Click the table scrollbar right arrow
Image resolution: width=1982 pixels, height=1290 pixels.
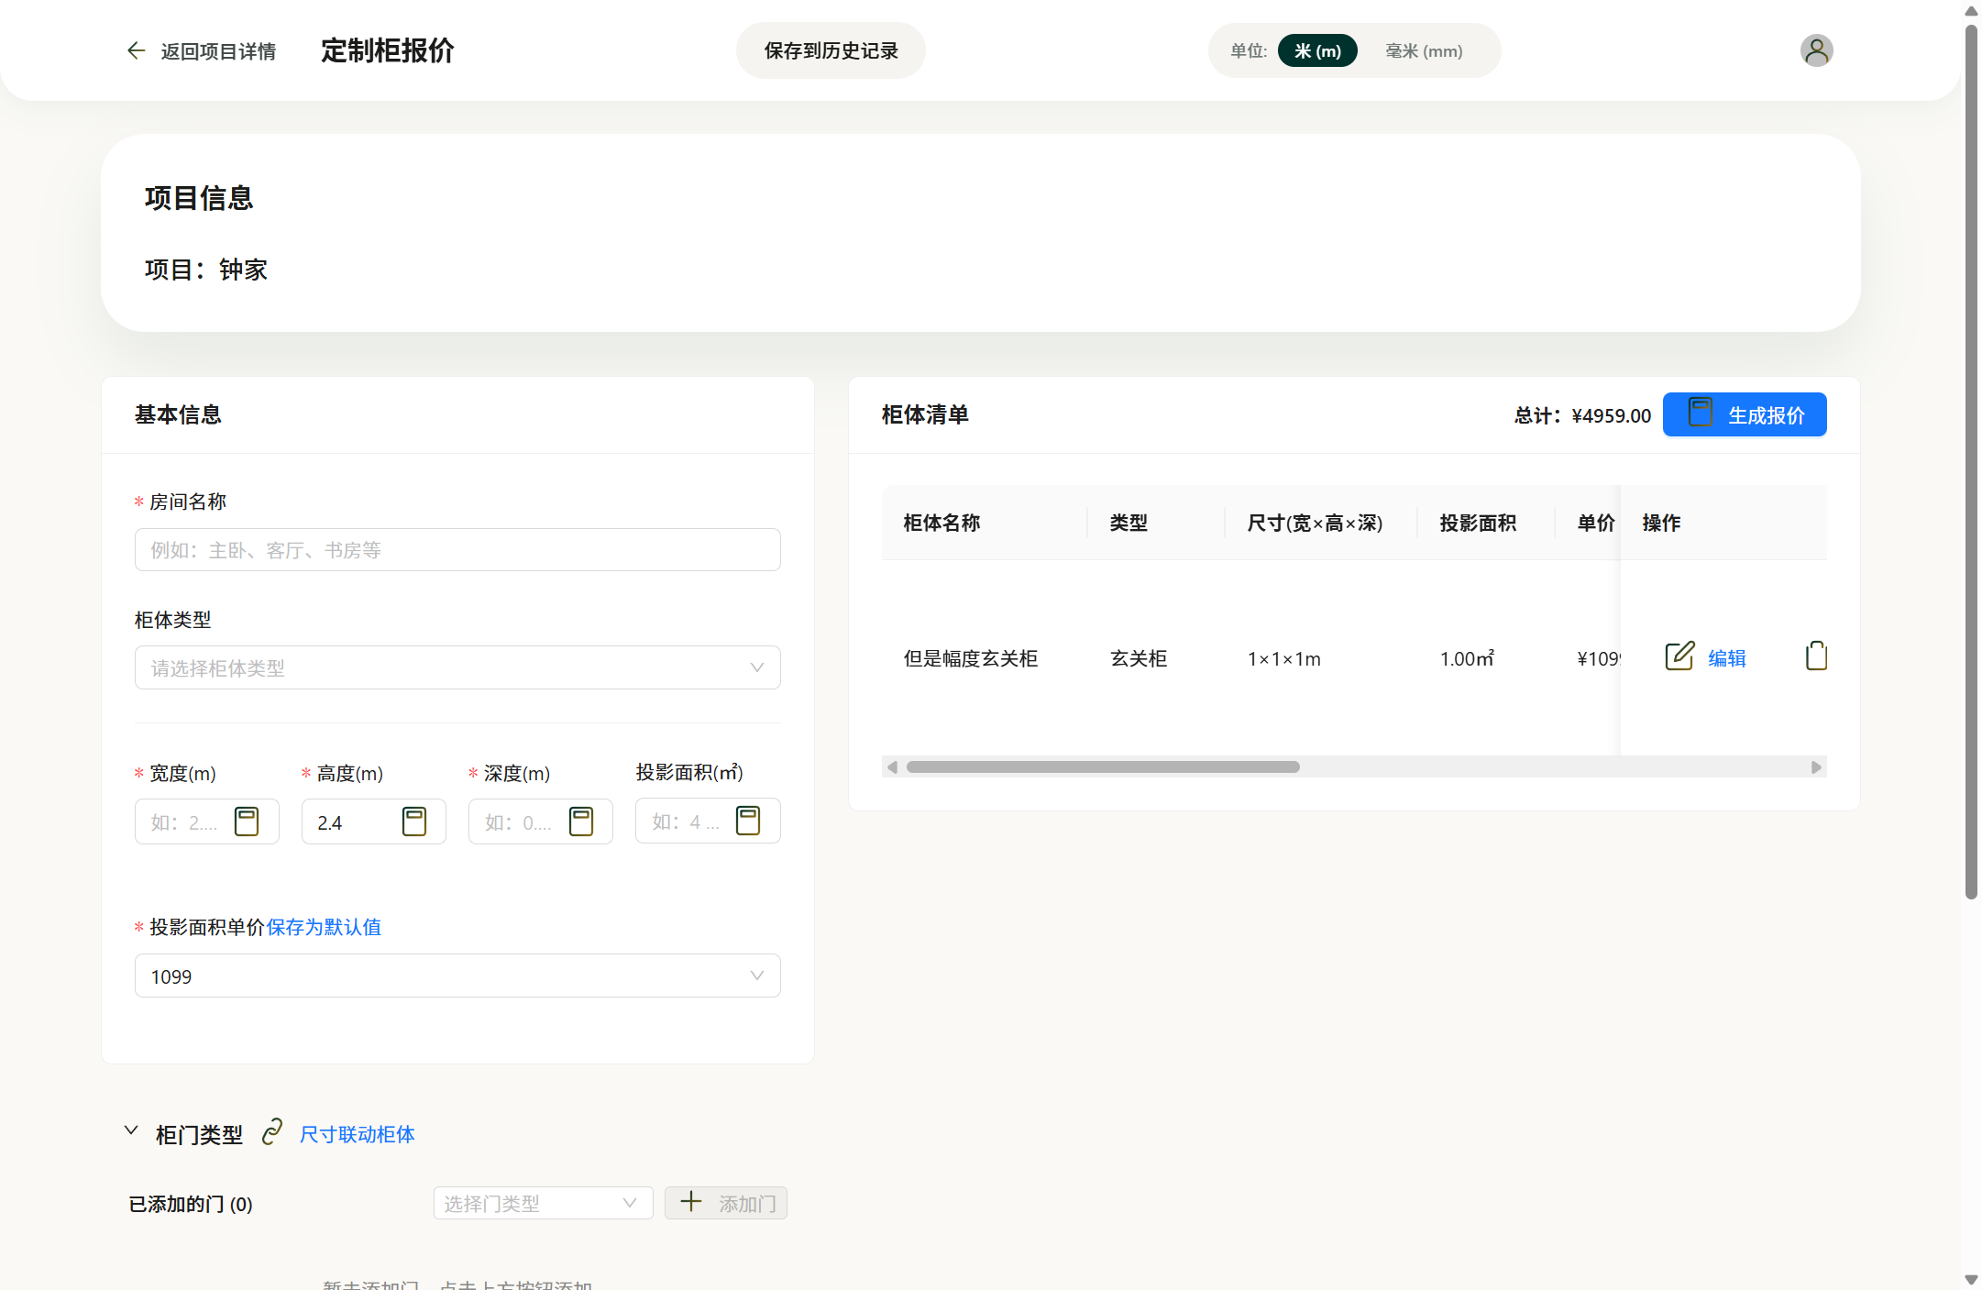pos(1816,766)
